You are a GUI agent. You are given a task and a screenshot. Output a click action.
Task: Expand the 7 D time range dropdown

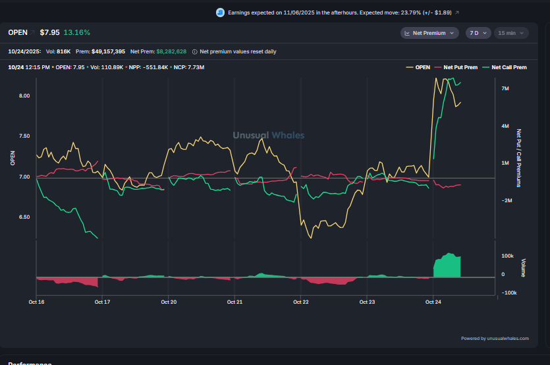pyautogui.click(x=478, y=33)
